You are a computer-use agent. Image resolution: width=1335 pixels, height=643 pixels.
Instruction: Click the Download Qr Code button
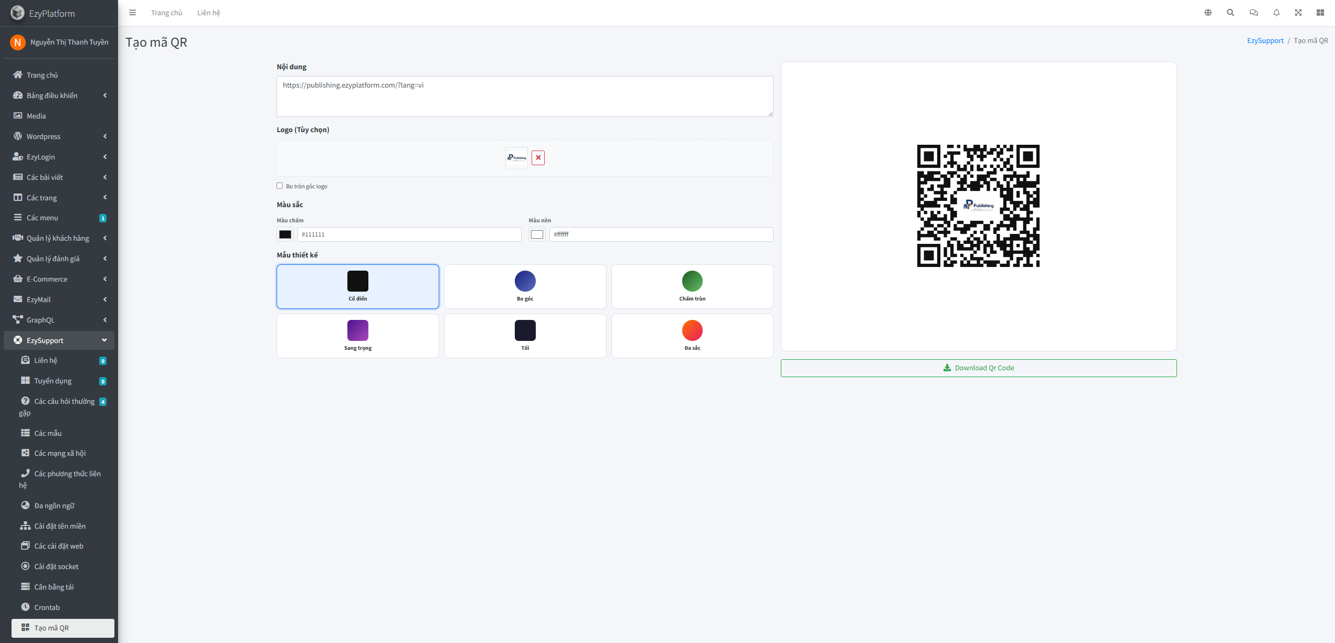[x=979, y=368]
